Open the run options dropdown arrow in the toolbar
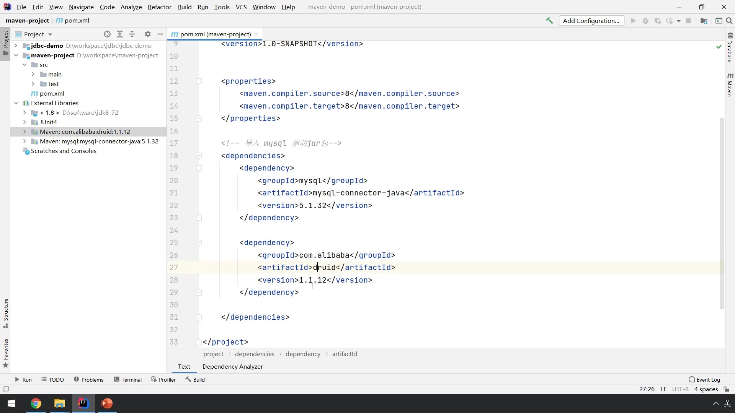The image size is (735, 413). pos(679,21)
